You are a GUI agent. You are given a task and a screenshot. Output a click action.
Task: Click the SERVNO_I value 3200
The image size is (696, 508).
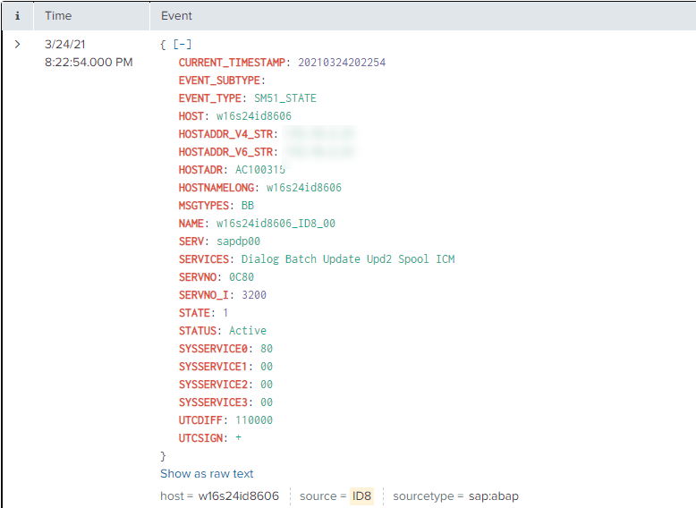[x=254, y=294]
